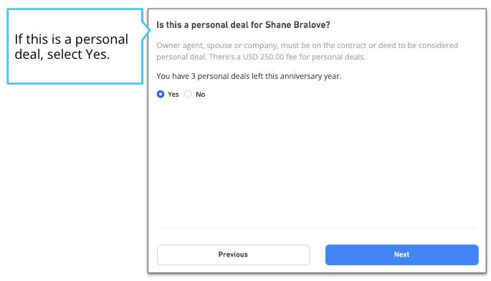Click the blue tooltip callout box
This screenshot has width=491, height=281.
75,47
